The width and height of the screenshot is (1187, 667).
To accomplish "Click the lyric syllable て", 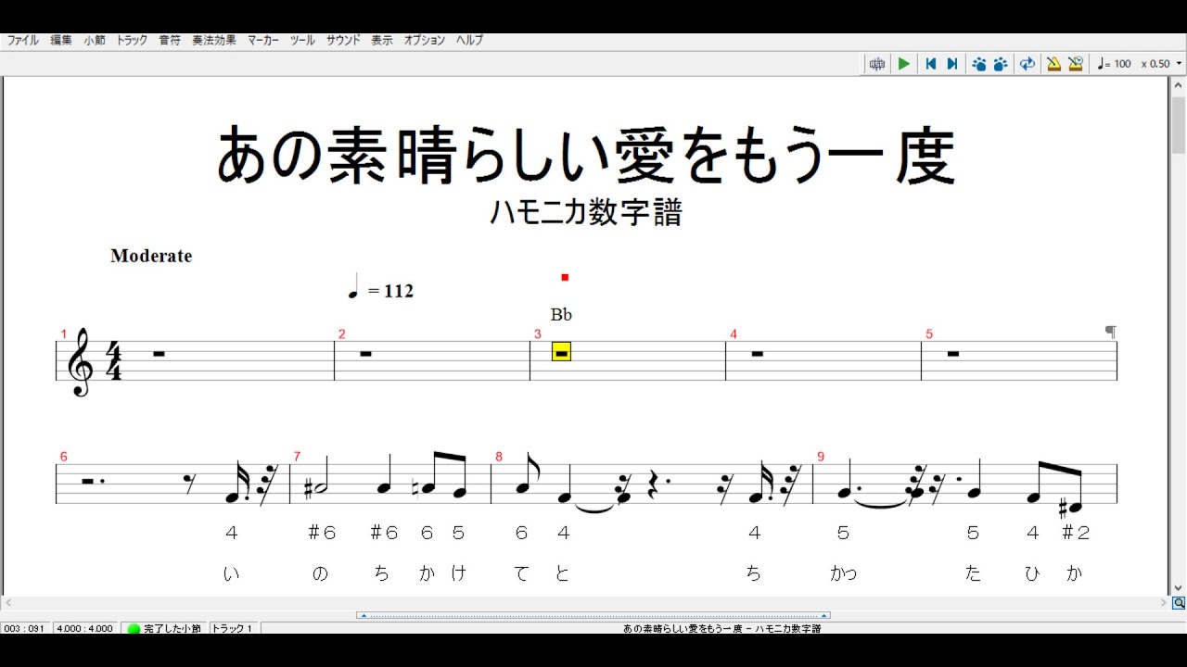I will pyautogui.click(x=521, y=573).
